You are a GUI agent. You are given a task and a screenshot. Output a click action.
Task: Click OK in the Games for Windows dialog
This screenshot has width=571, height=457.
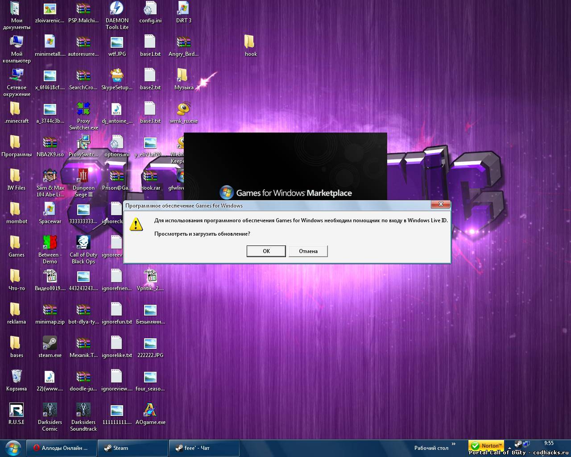pyautogui.click(x=266, y=251)
